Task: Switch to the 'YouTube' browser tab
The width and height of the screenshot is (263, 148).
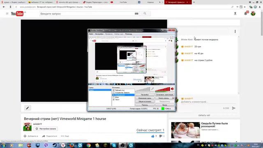Action: 123,2
